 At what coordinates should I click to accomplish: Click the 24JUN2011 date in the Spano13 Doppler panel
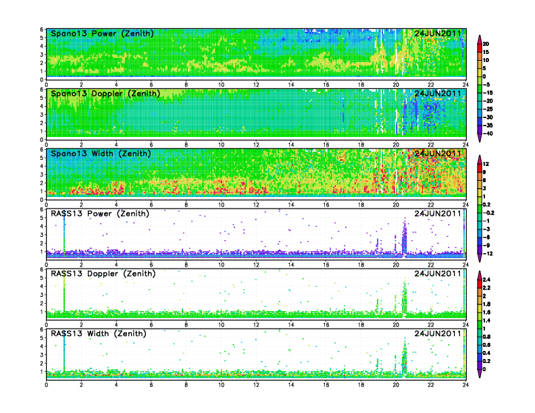tap(438, 94)
